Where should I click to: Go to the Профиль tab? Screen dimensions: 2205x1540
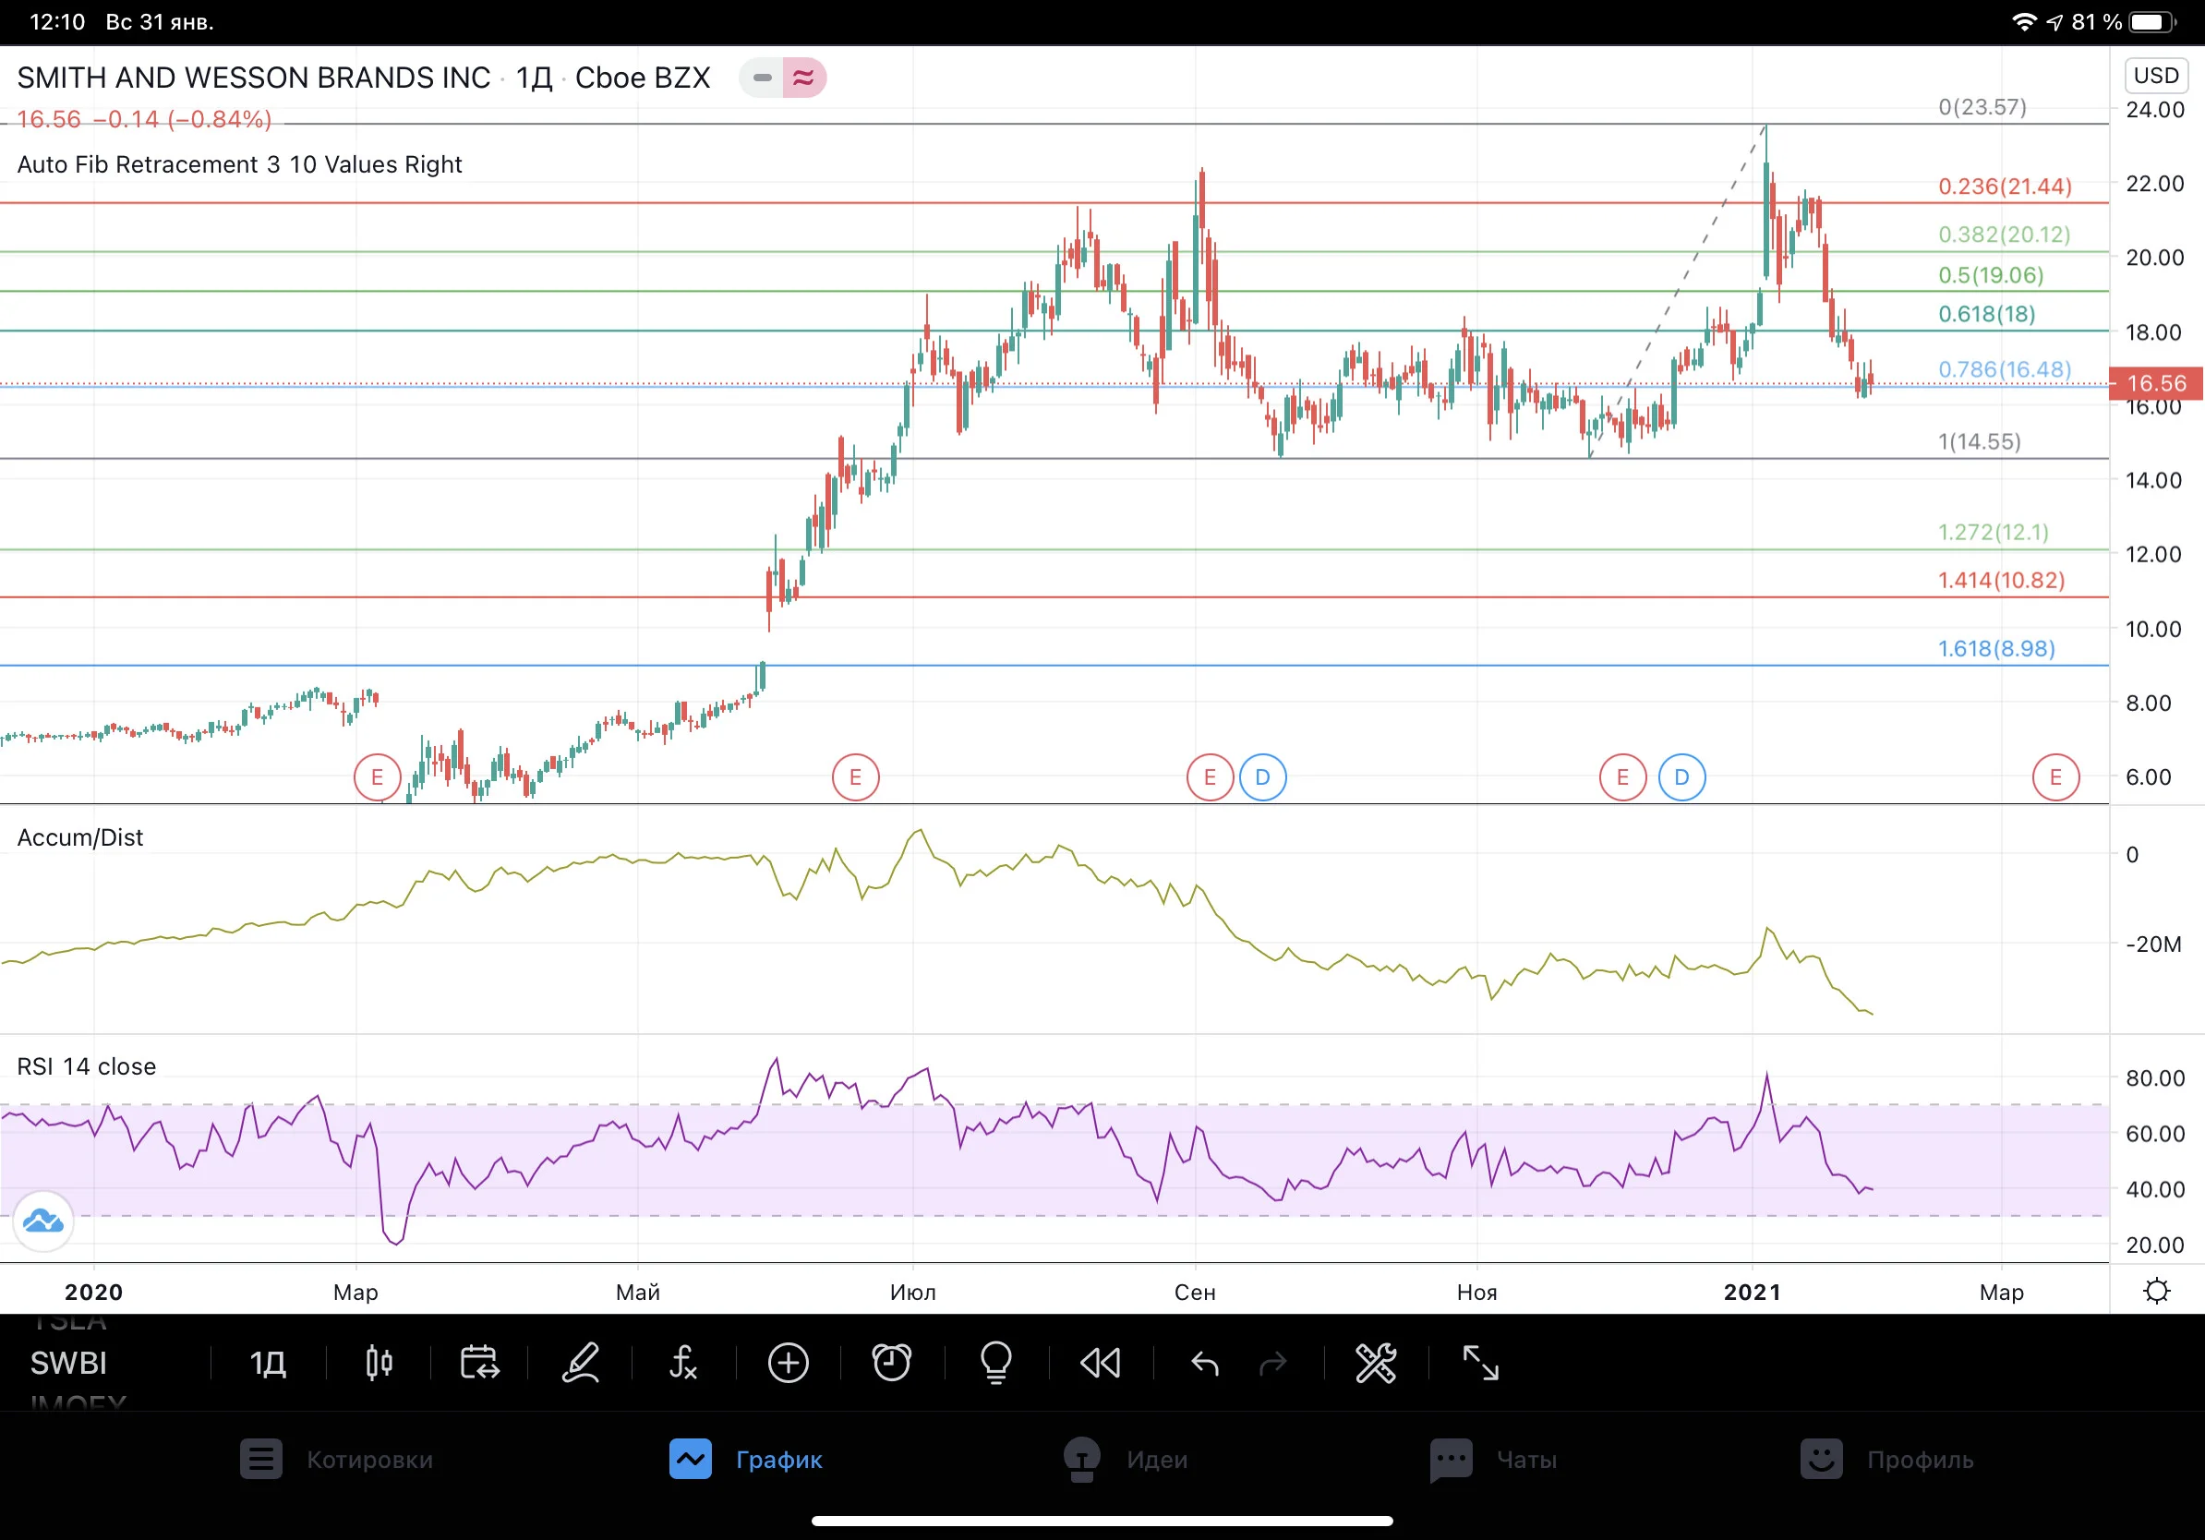click(1887, 1460)
